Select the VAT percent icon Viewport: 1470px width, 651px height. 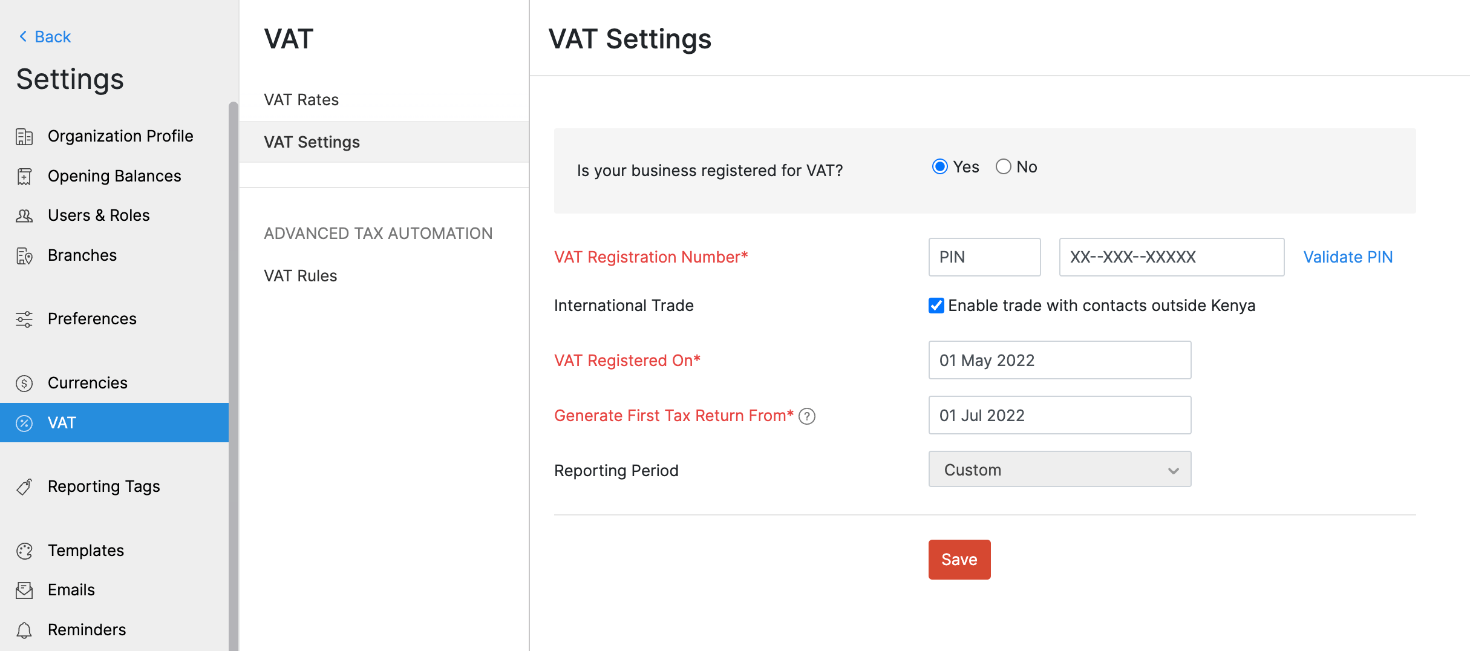[24, 422]
